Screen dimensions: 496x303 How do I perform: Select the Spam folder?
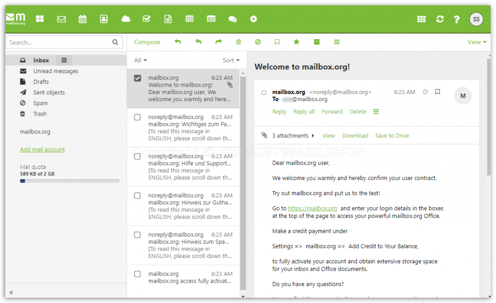[41, 103]
